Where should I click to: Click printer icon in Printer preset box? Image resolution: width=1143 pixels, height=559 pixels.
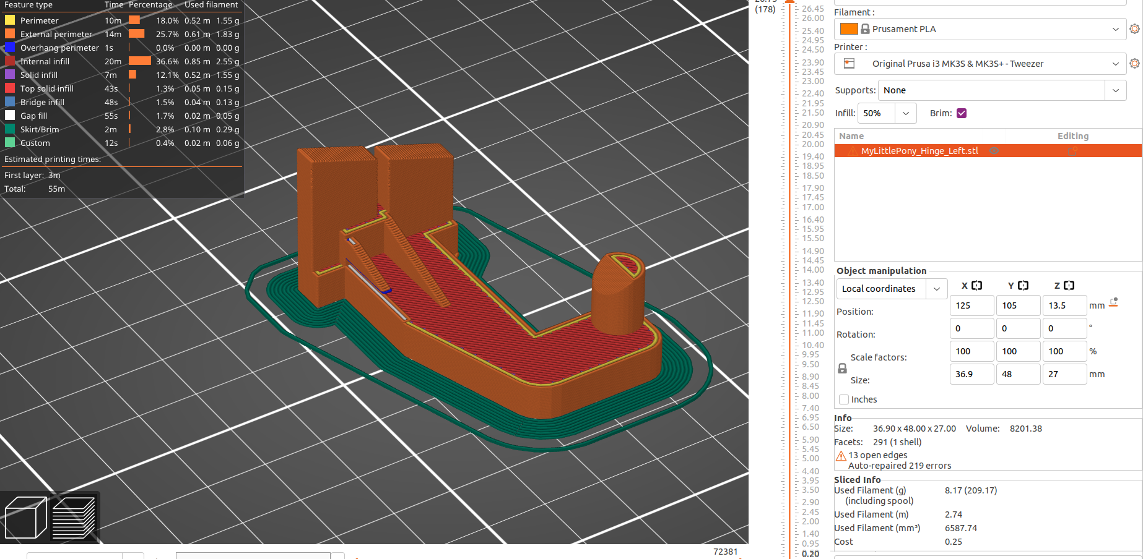click(x=850, y=64)
